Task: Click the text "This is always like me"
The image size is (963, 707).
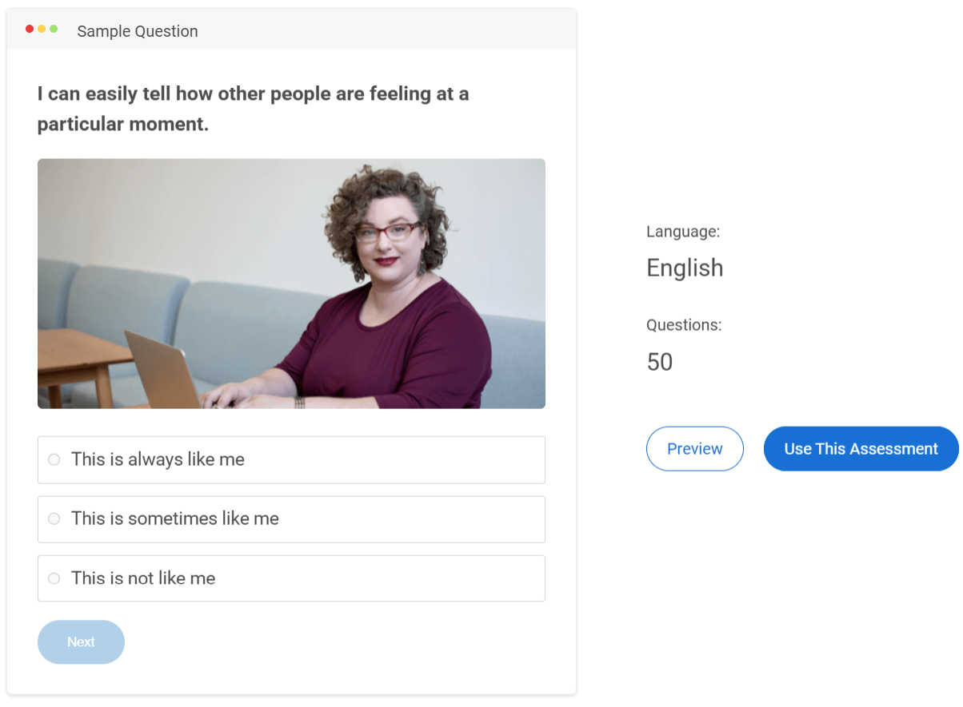Action: pos(155,459)
